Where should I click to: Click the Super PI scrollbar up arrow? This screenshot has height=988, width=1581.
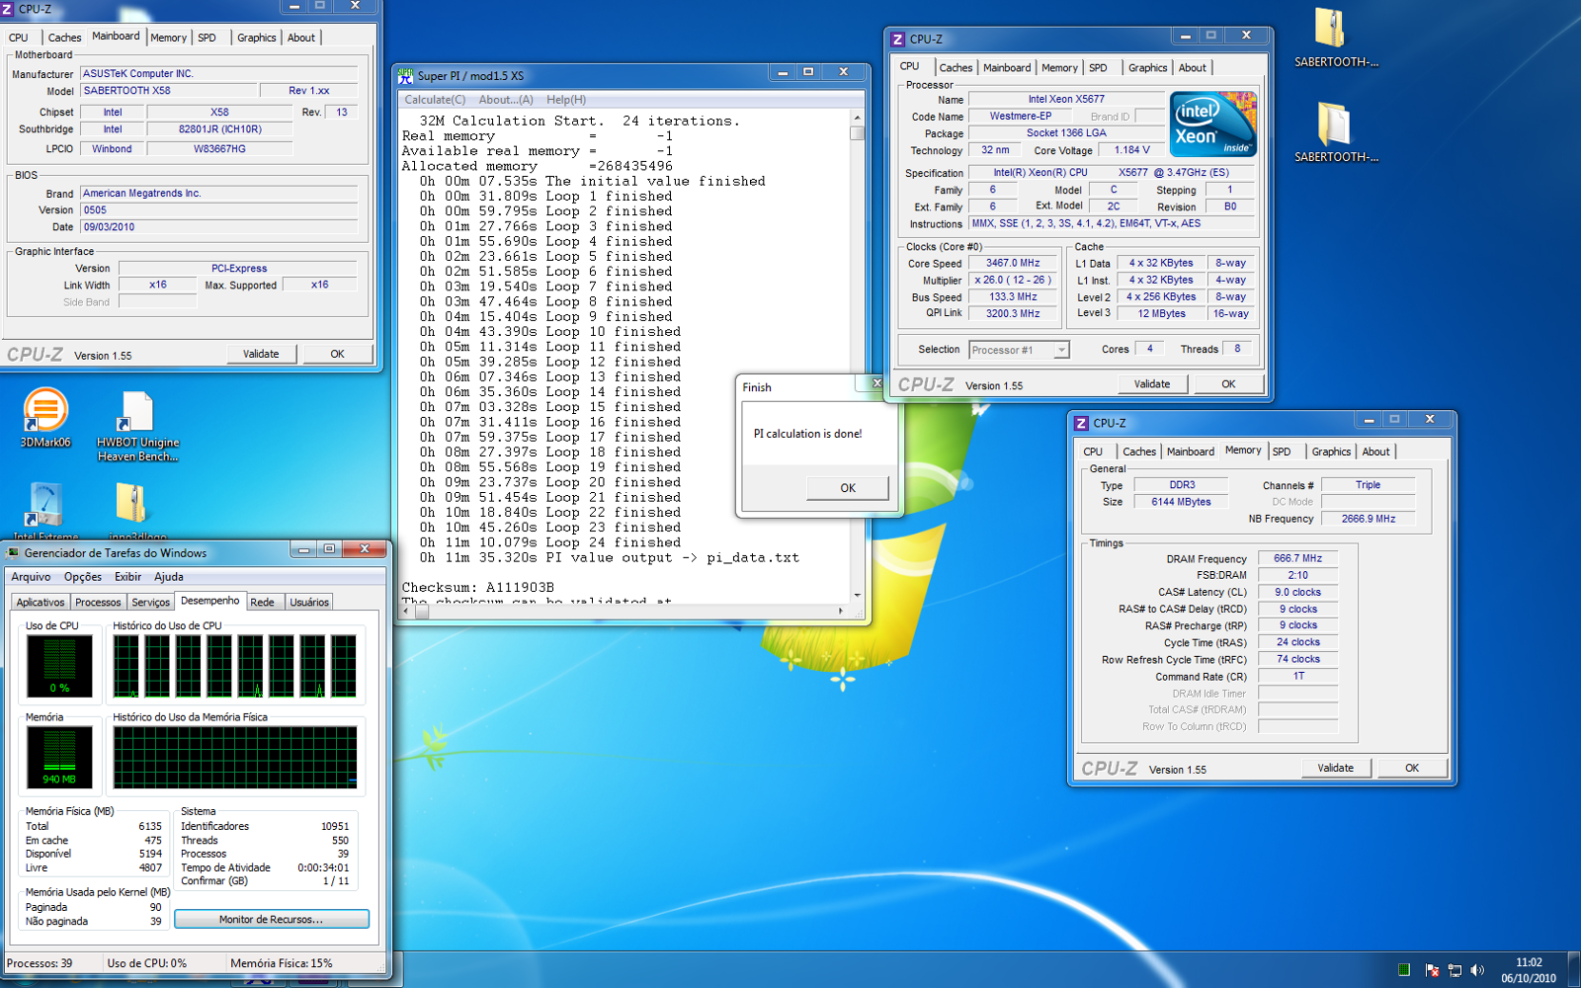[x=857, y=117]
